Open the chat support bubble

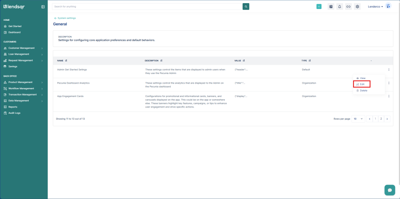tap(389, 190)
